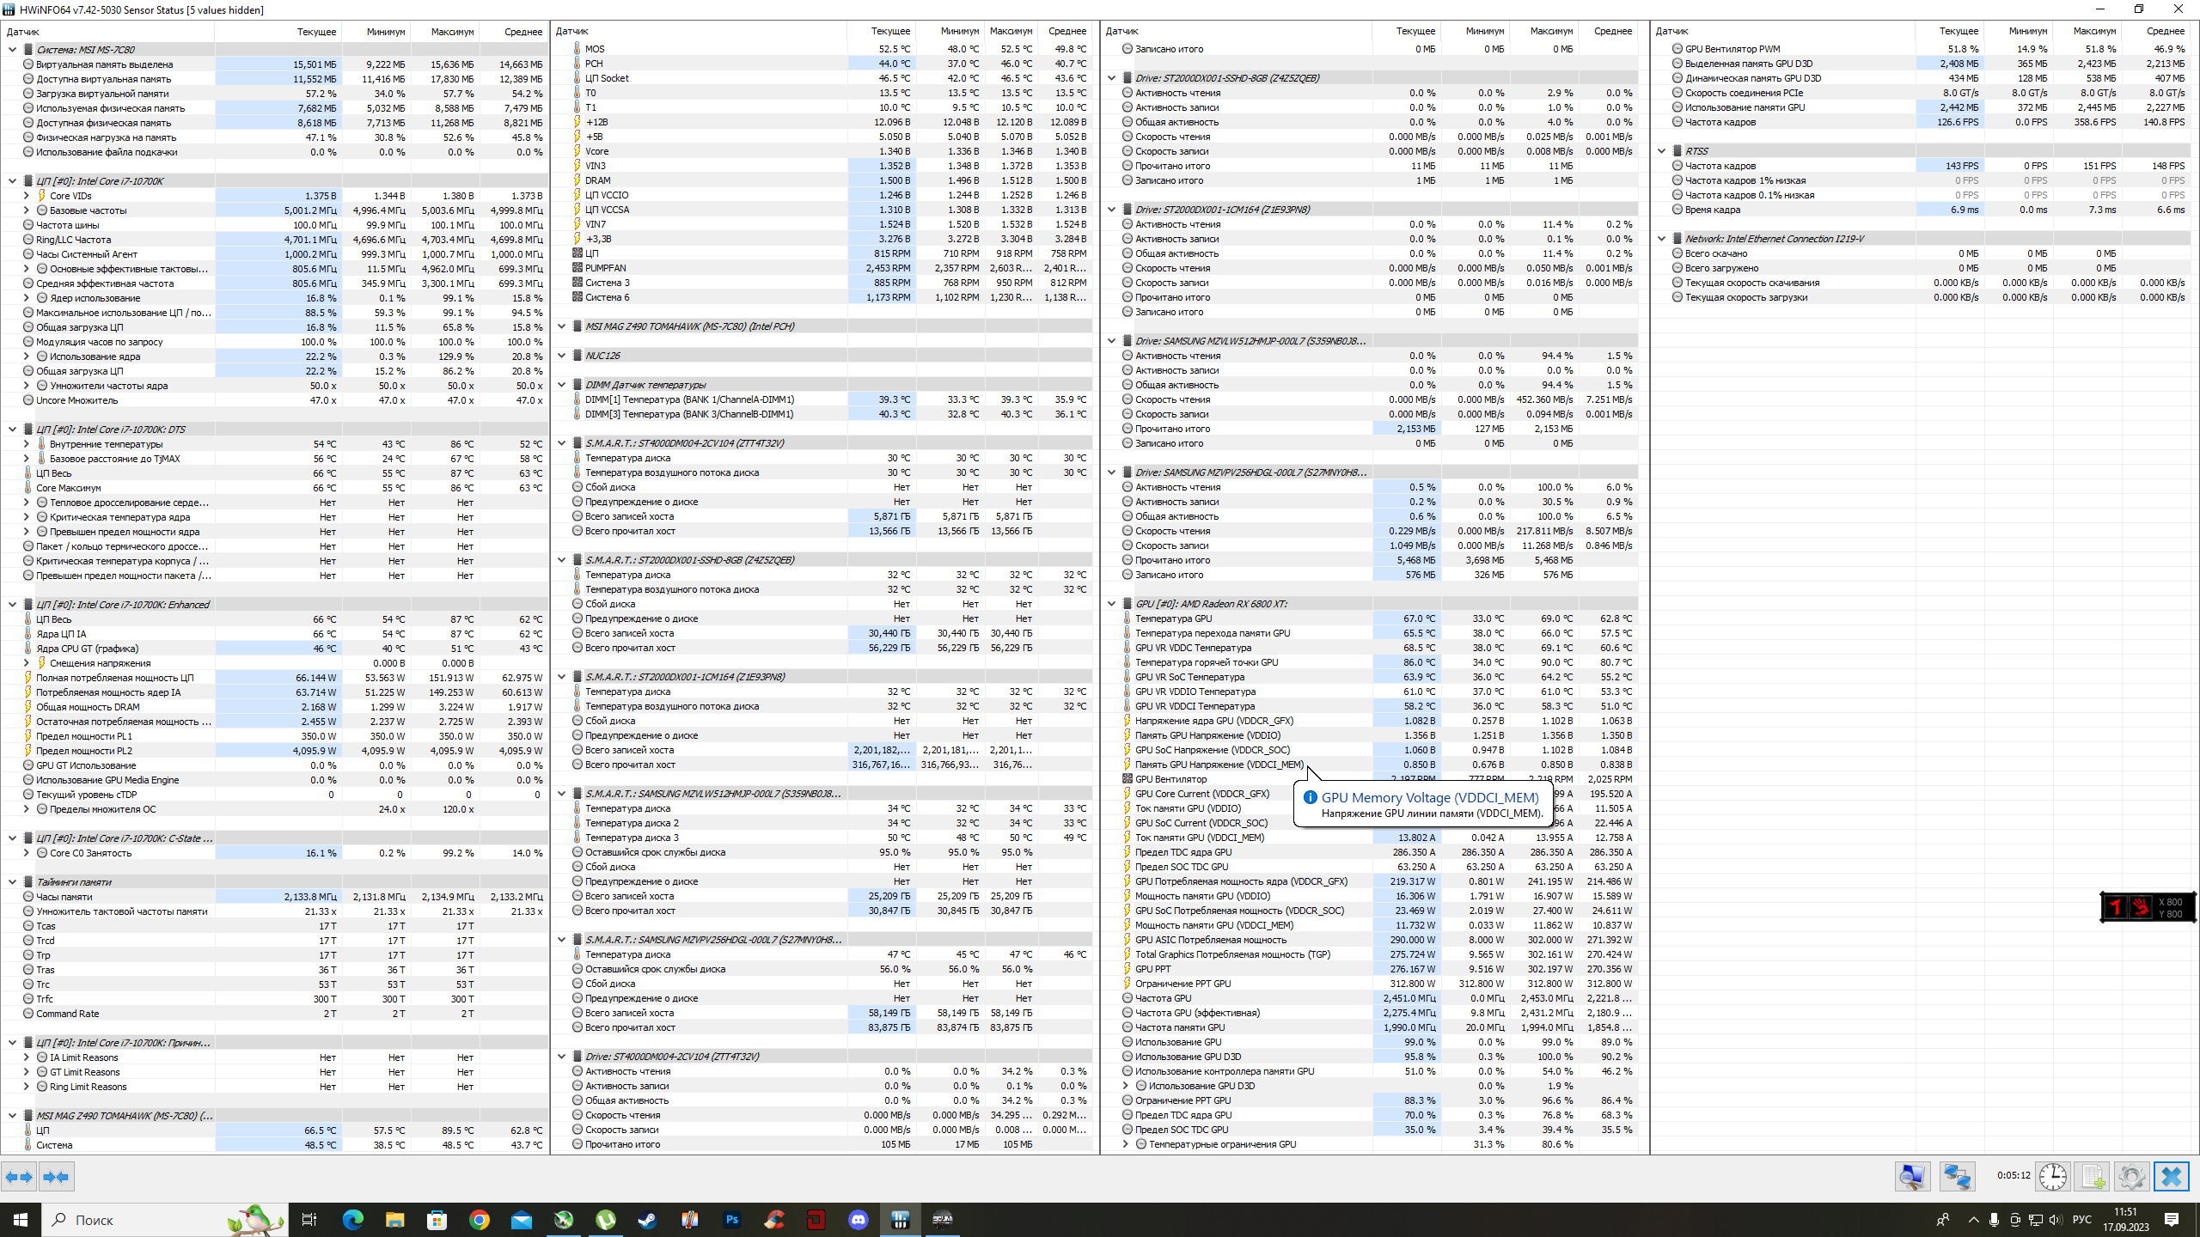Image resolution: width=2200 pixels, height=1237 pixels.
Task: Select the GPU Вентилятор PWM sensor row
Action: 1732,49
